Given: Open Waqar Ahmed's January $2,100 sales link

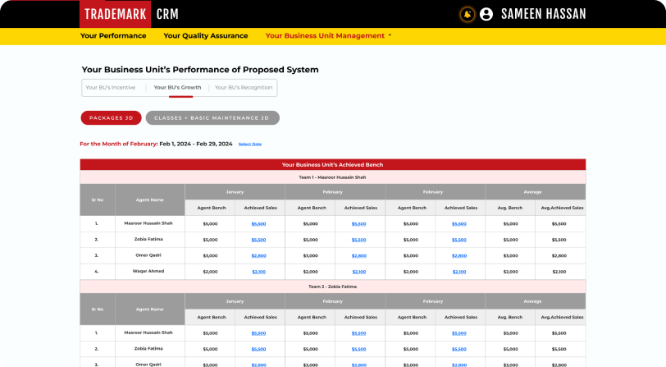Looking at the screenshot, I should [x=259, y=271].
